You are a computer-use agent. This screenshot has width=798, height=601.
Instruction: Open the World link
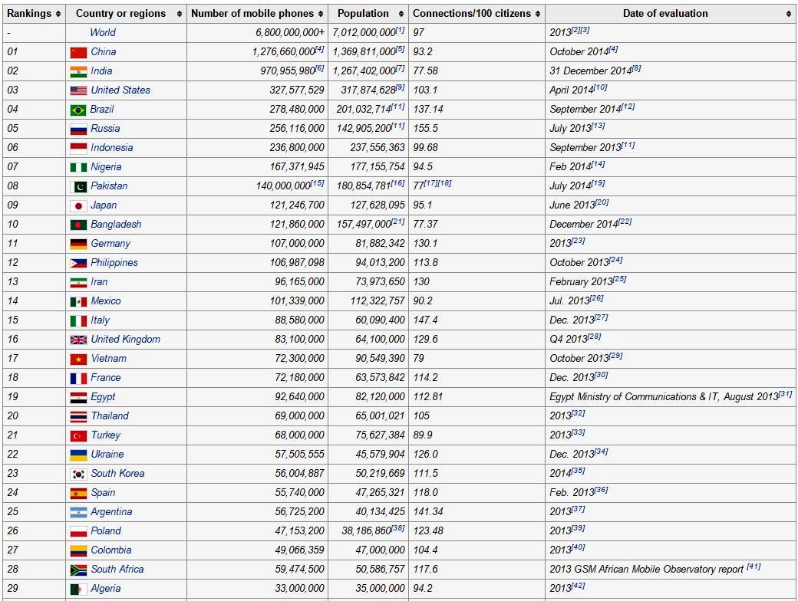pos(103,32)
